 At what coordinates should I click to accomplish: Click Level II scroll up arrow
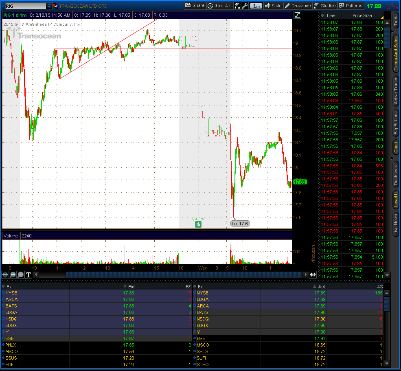click(x=387, y=293)
